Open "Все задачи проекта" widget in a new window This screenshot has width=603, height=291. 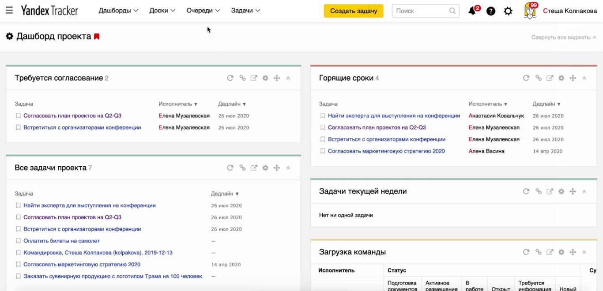[x=254, y=168]
